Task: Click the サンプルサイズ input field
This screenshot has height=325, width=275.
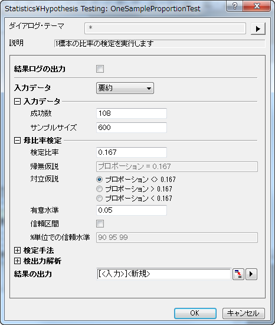Action: [x=132, y=128]
